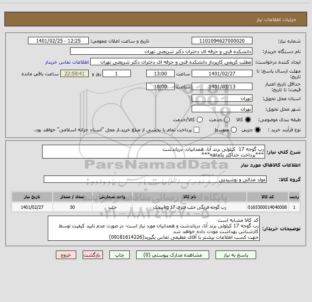This screenshot has height=302, width=312.
Task: Click product name cell رب گوجه فرنگی
Action: (x=190, y=207)
